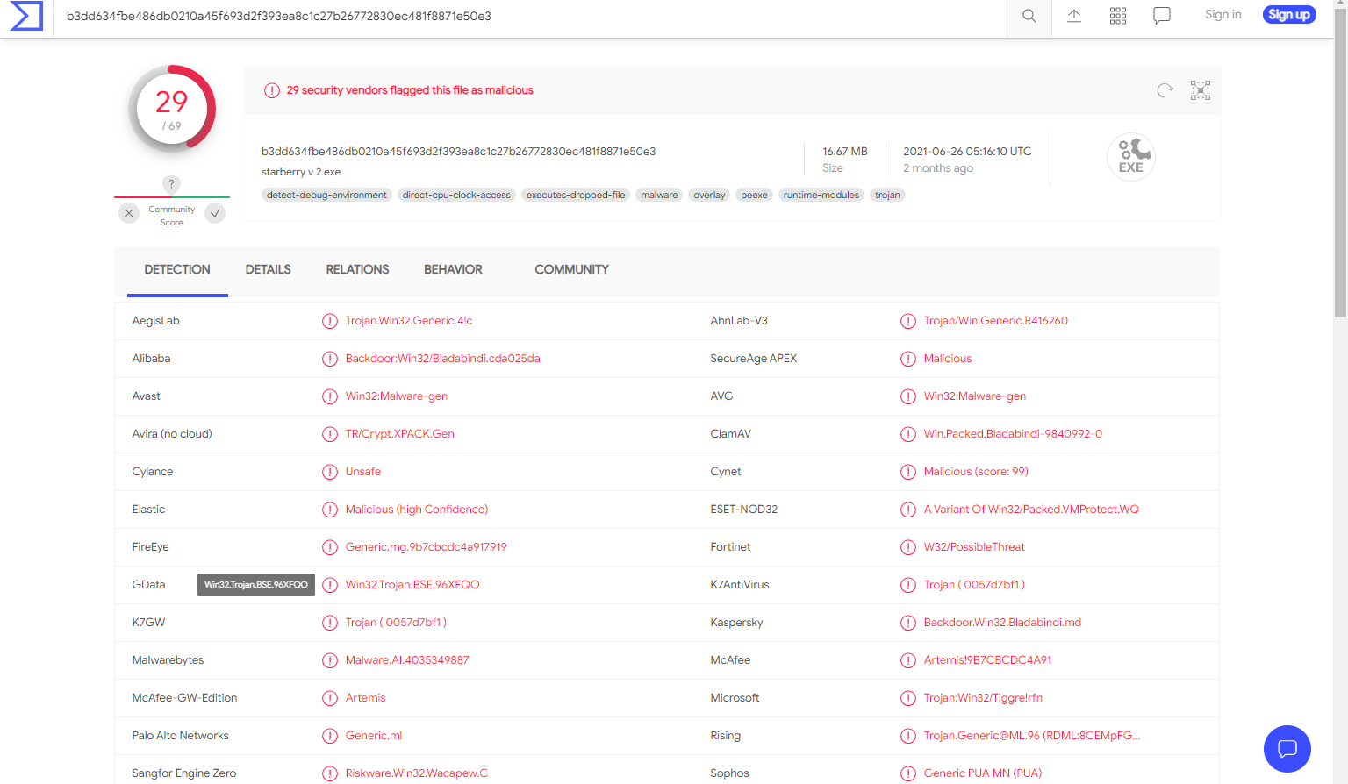Viewport: 1348px width, 784px height.
Task: Open the RELATIONS tab
Action: (357, 270)
